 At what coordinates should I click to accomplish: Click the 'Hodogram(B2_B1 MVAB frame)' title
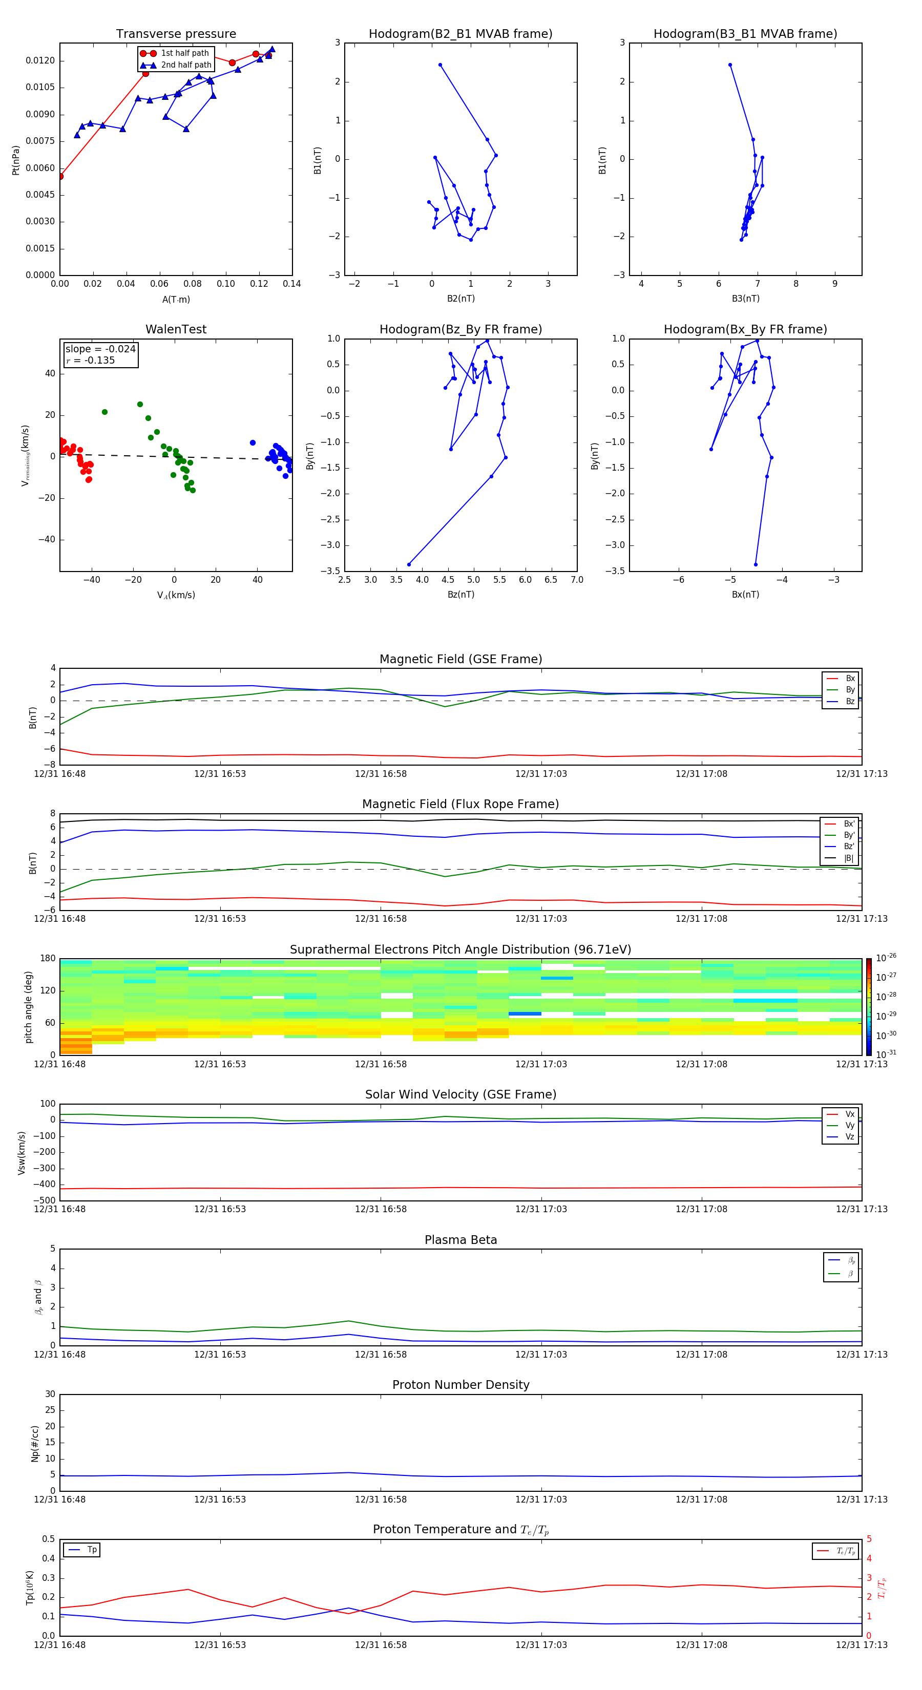[460, 34]
